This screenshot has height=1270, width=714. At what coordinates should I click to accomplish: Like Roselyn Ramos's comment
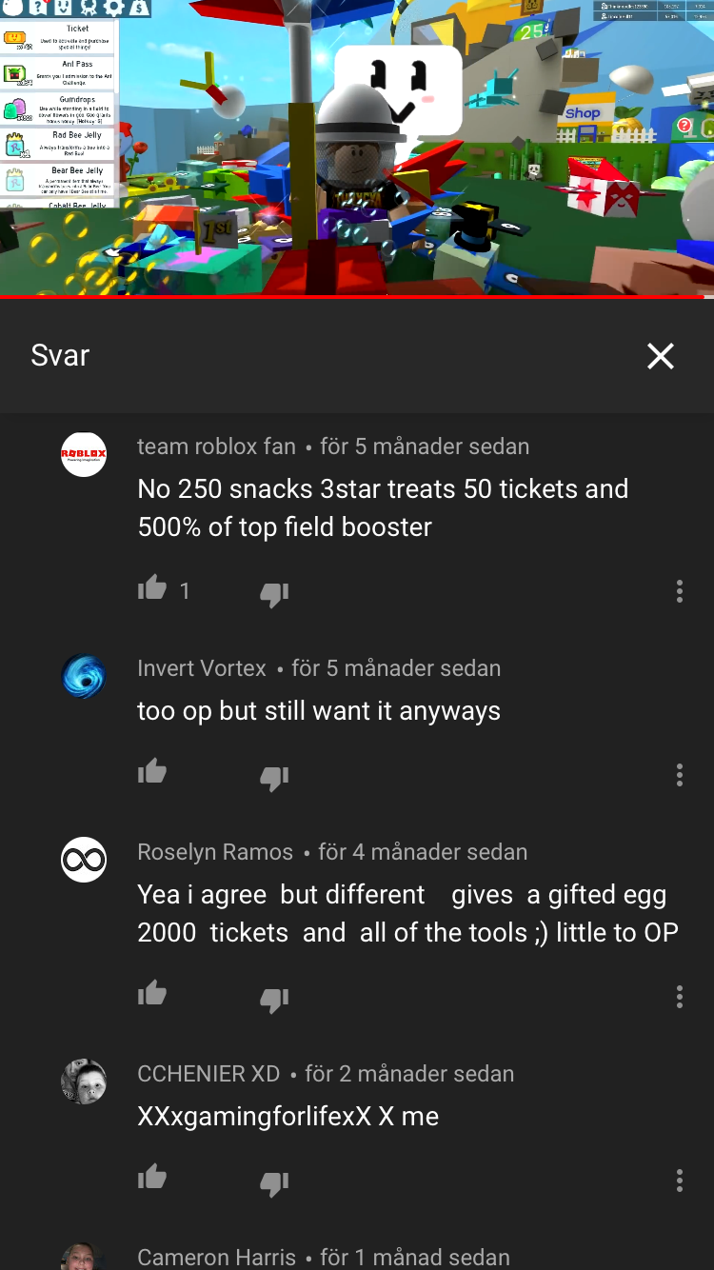click(x=152, y=995)
